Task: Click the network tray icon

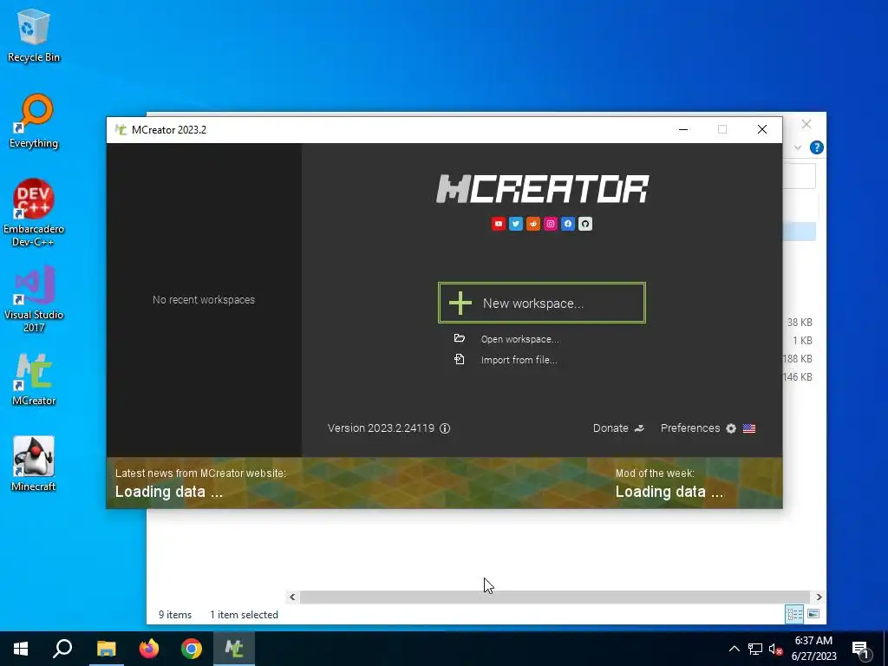Action: point(755,649)
